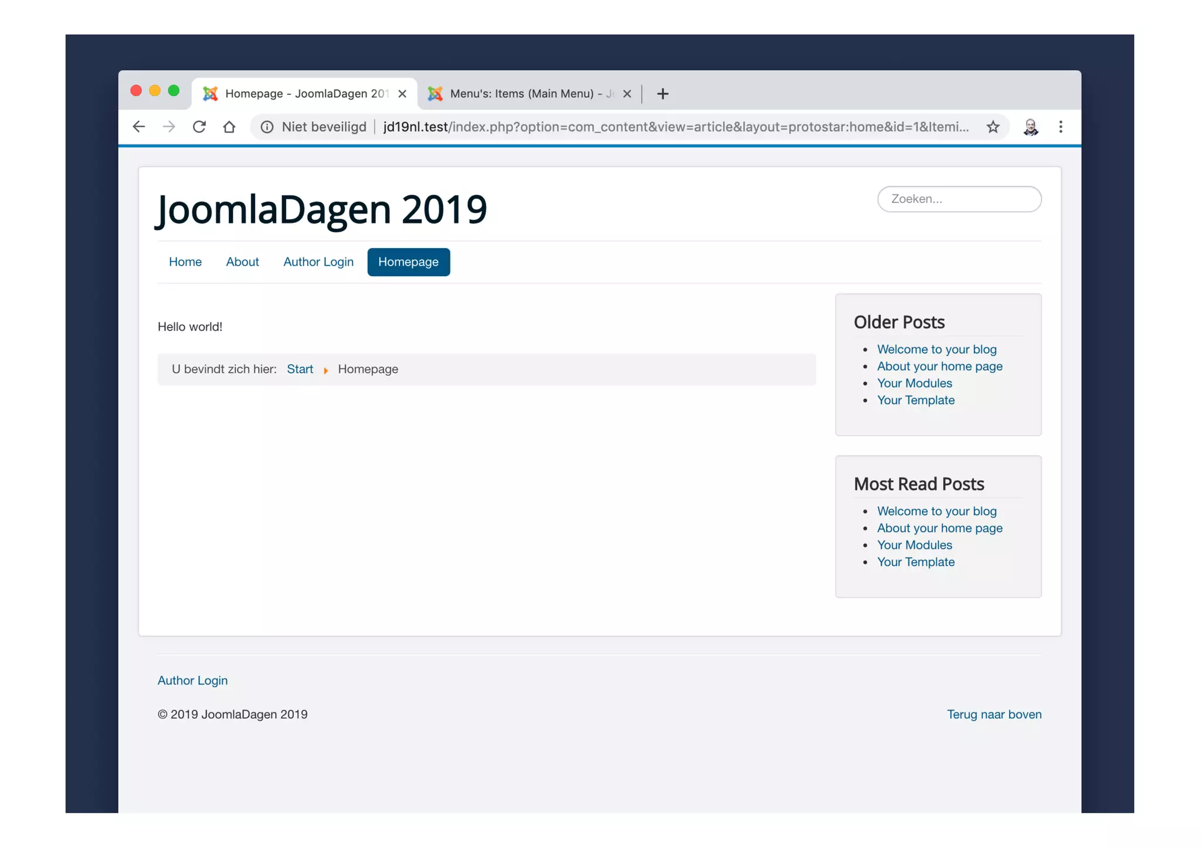The height and width of the screenshot is (849, 1201).
Task: Bookmark this page with the star icon
Action: (993, 127)
